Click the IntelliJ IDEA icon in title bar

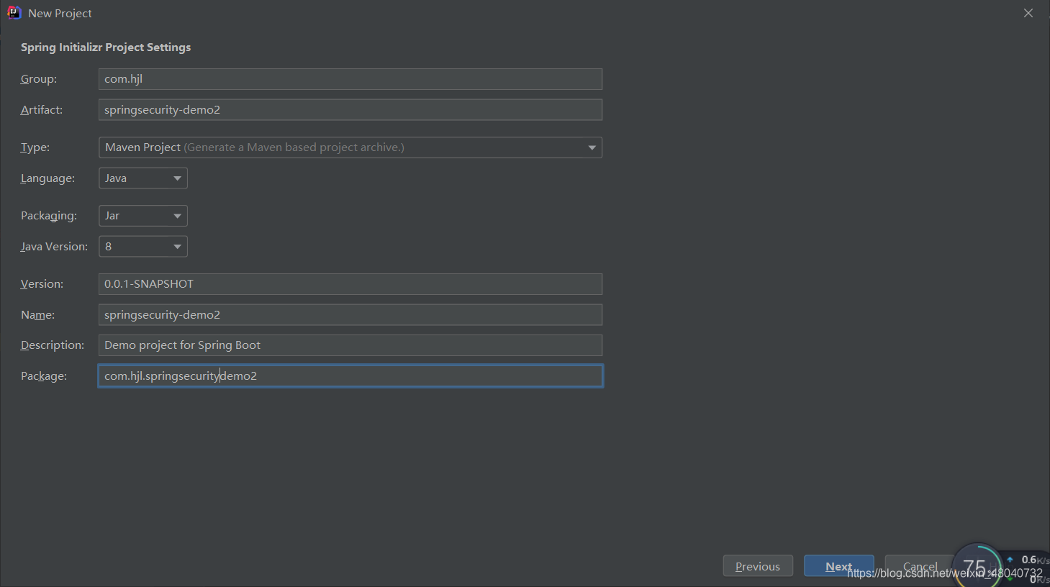click(14, 13)
